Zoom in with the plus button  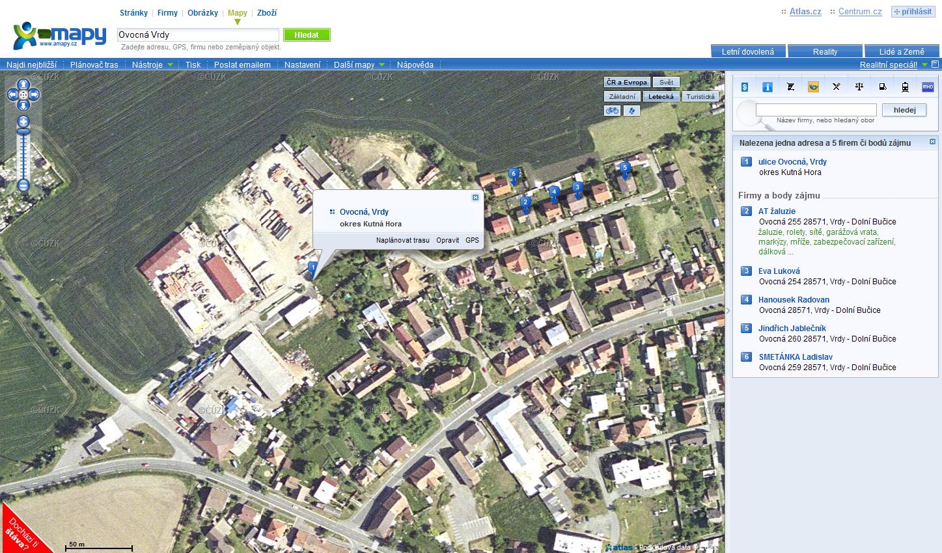(x=23, y=122)
